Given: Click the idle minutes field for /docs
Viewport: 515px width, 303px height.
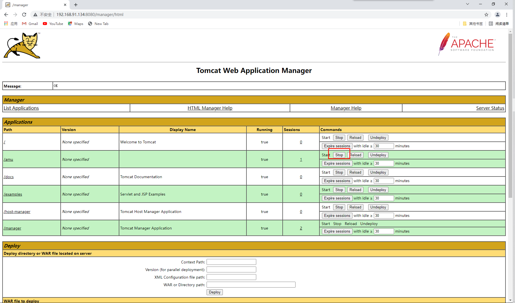Looking at the screenshot, I should [x=384, y=181].
